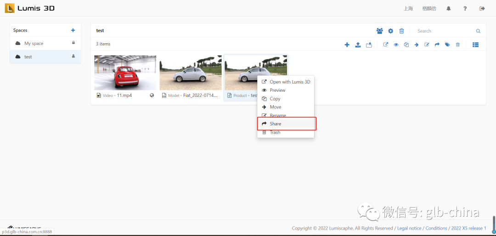The image size is (496, 236).
Task: Open the notifications bell
Action: pyautogui.click(x=449, y=9)
